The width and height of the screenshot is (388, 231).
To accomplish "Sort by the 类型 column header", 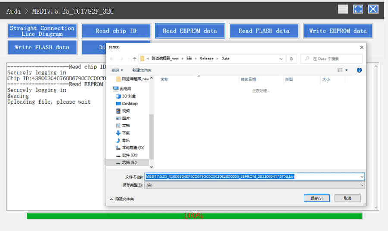I will tap(289, 80).
